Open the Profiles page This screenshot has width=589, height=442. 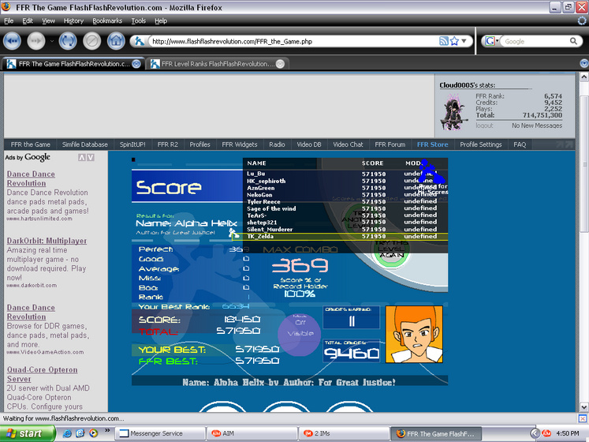click(x=199, y=144)
